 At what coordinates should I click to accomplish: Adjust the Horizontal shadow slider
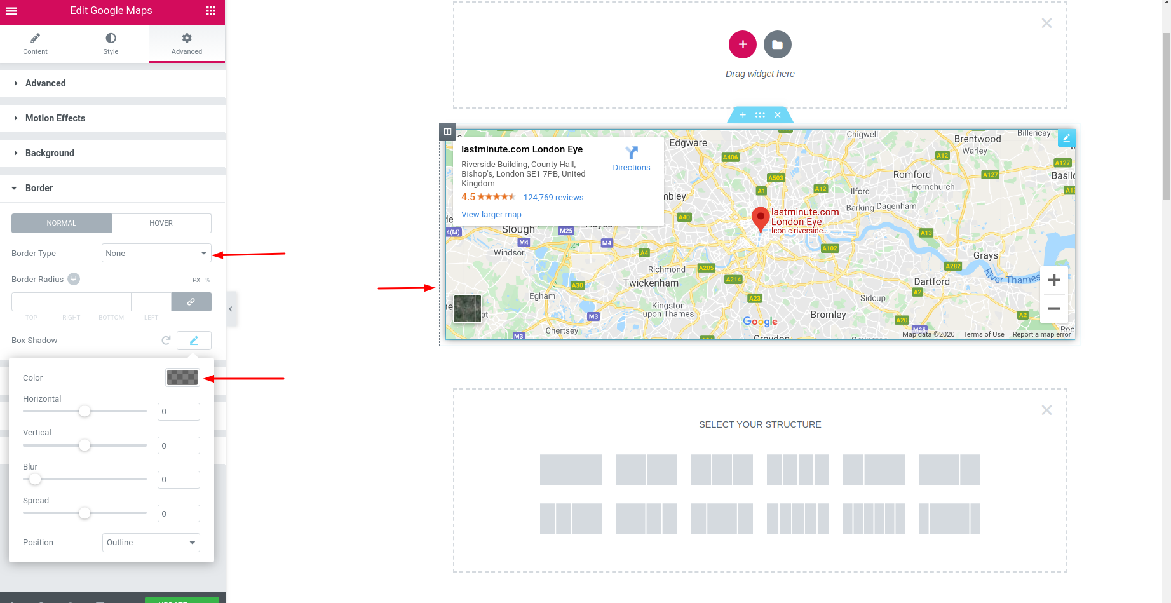[85, 411]
